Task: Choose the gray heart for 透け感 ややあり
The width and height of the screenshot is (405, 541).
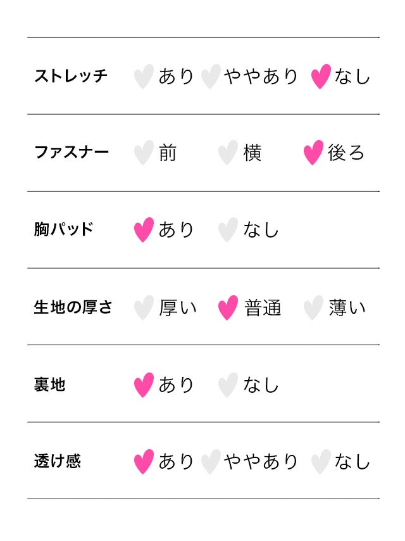Action: click(x=211, y=462)
